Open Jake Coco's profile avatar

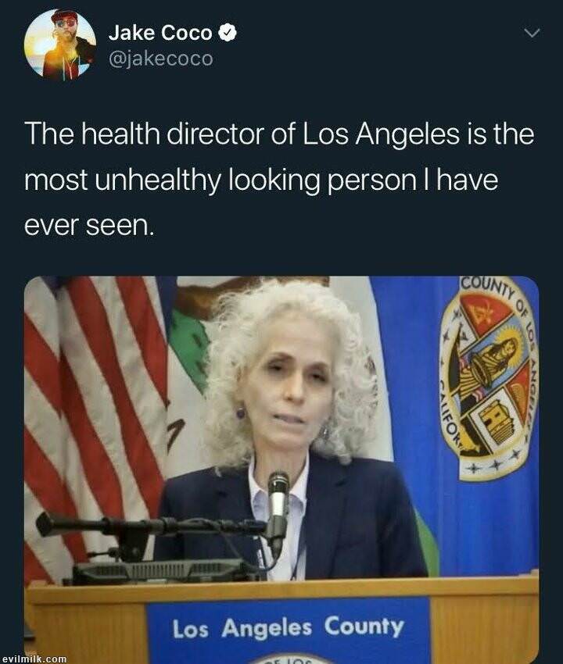pyautogui.click(x=59, y=45)
